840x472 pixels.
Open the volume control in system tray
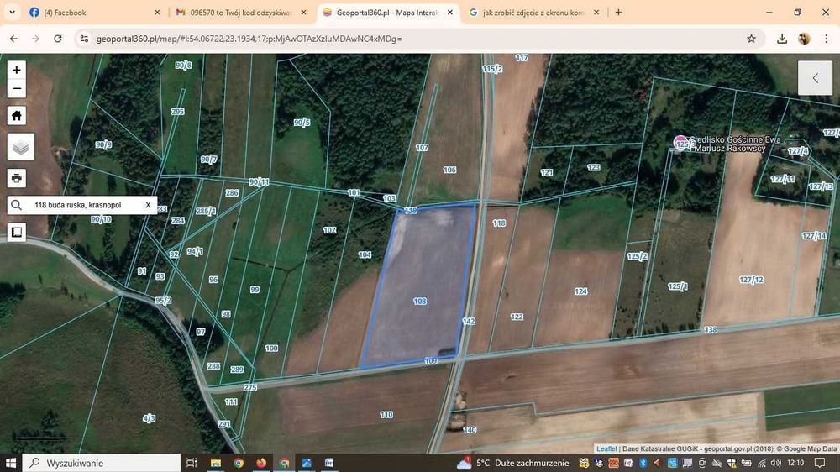tap(775, 463)
